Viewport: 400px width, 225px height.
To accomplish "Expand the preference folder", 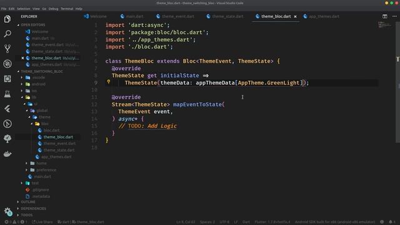I will coord(46,170).
